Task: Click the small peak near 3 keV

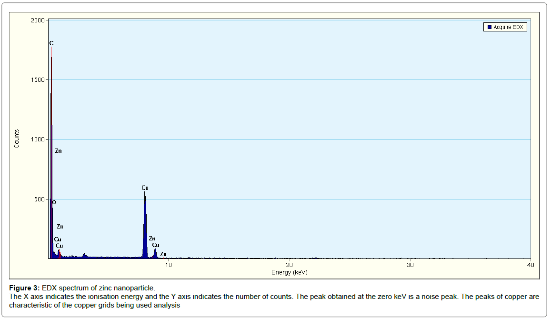Action: [x=84, y=256]
